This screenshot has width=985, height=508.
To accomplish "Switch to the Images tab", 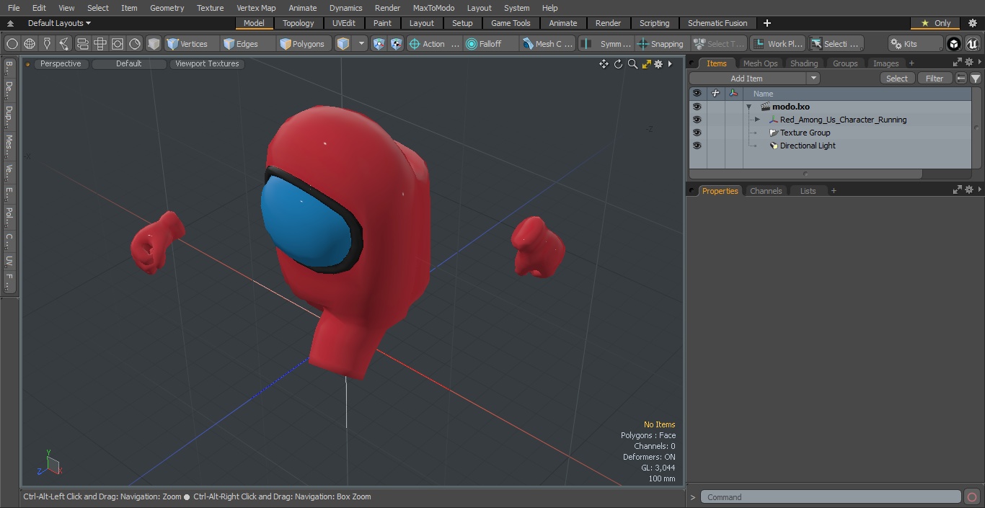I will tap(885, 63).
